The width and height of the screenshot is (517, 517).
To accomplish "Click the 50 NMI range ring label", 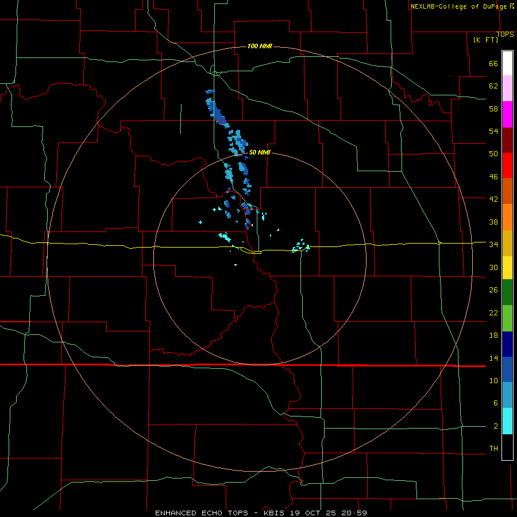I will coord(260,152).
